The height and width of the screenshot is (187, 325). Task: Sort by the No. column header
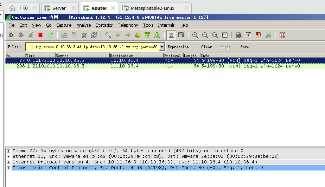[15, 56]
